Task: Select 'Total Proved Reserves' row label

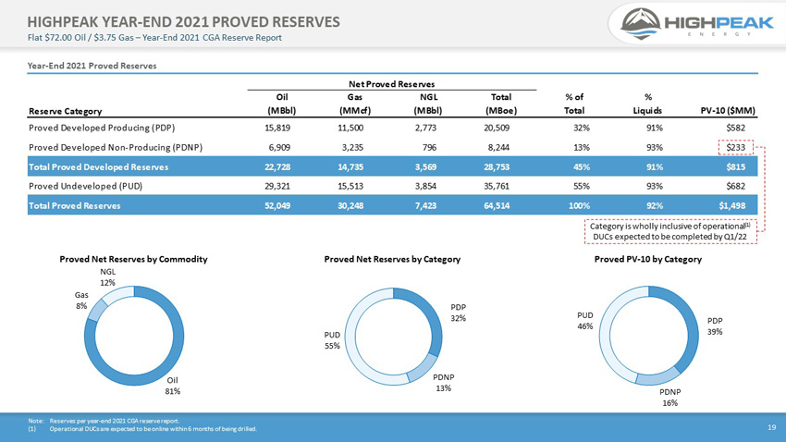Action: tap(74, 205)
